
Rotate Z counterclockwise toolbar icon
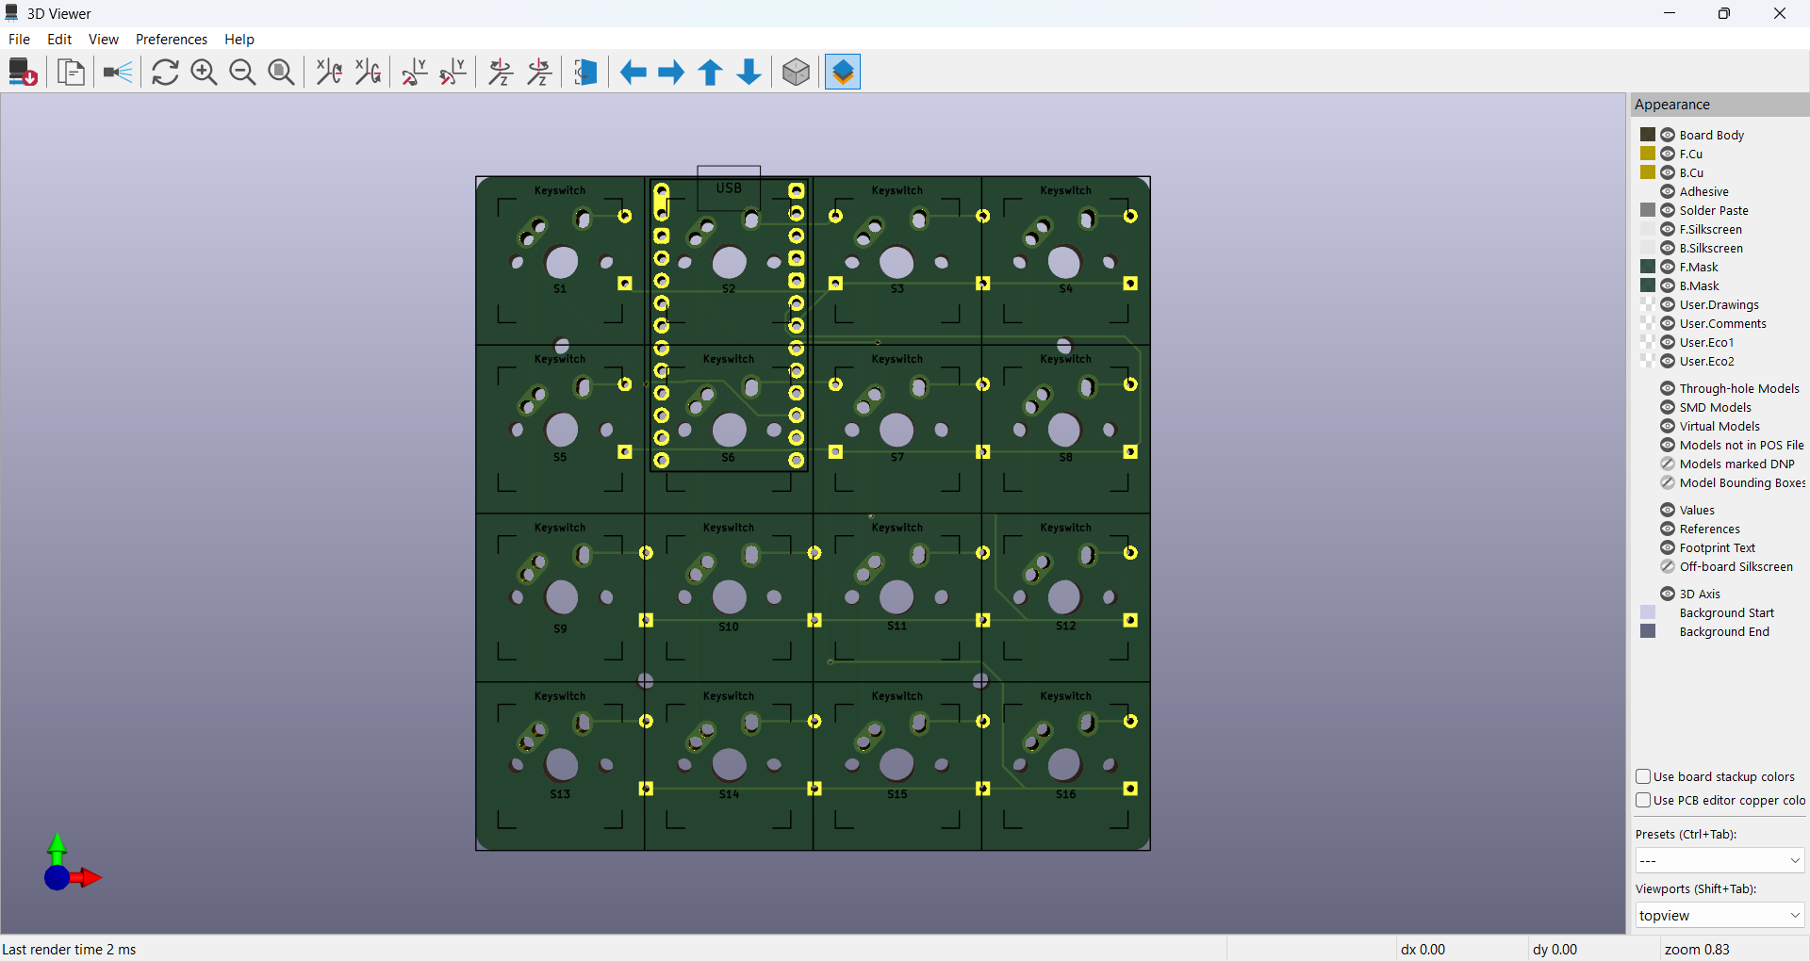pos(540,73)
